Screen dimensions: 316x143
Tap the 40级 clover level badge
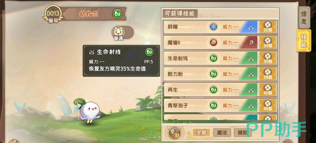[268, 90]
